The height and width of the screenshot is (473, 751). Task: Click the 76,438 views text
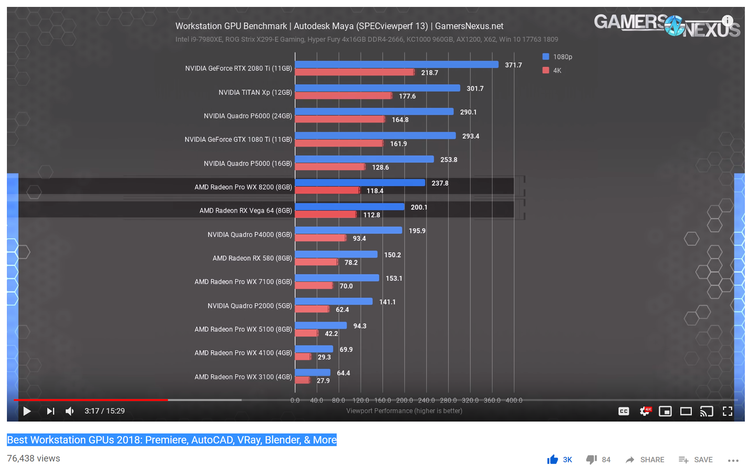point(33,458)
